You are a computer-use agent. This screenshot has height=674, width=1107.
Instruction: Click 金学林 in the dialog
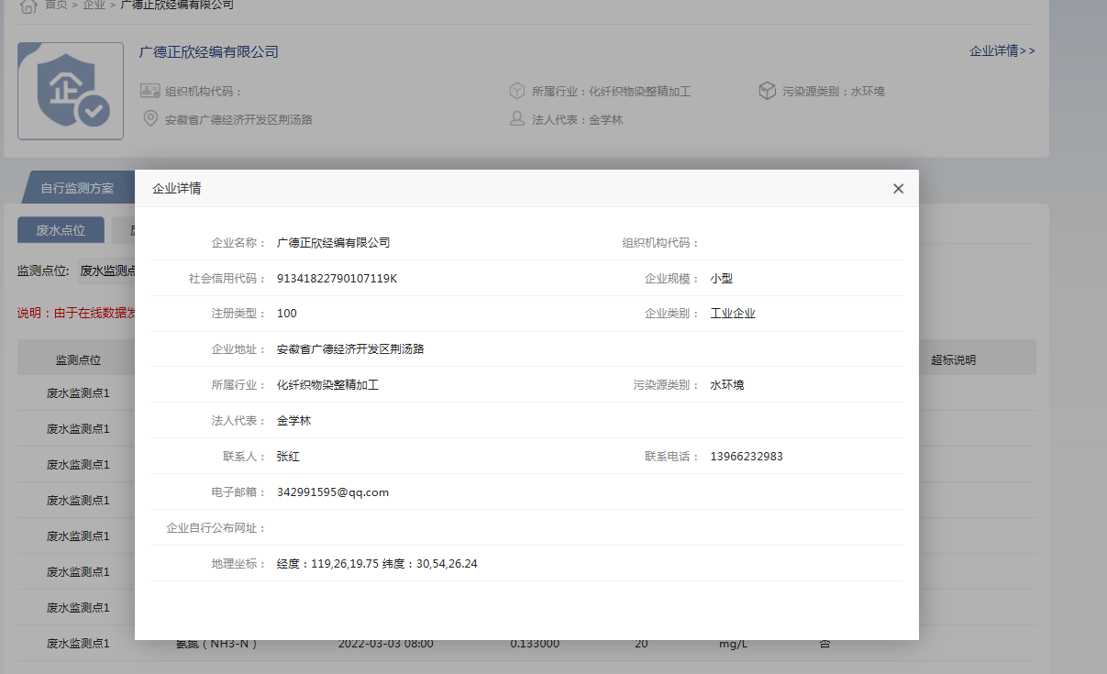coord(294,421)
